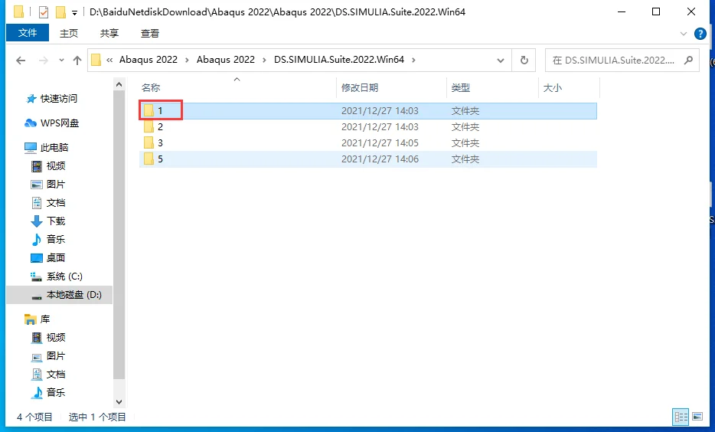The height and width of the screenshot is (432, 715).
Task: Select 本地磁盘 (D:) drive
Action: (x=73, y=295)
